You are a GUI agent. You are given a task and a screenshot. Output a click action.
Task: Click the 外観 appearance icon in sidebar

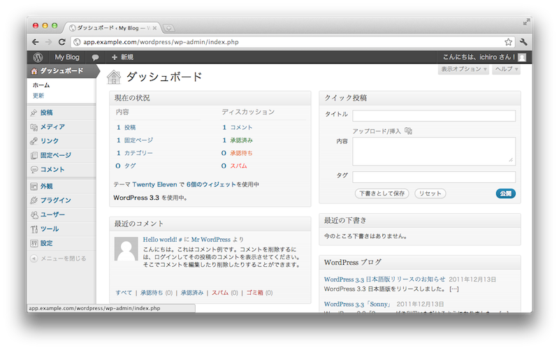34,187
